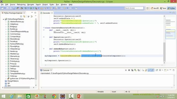
Task: Click the Package Explorer horizontal scroll right arrow
Action: pyautogui.click(x=33, y=87)
